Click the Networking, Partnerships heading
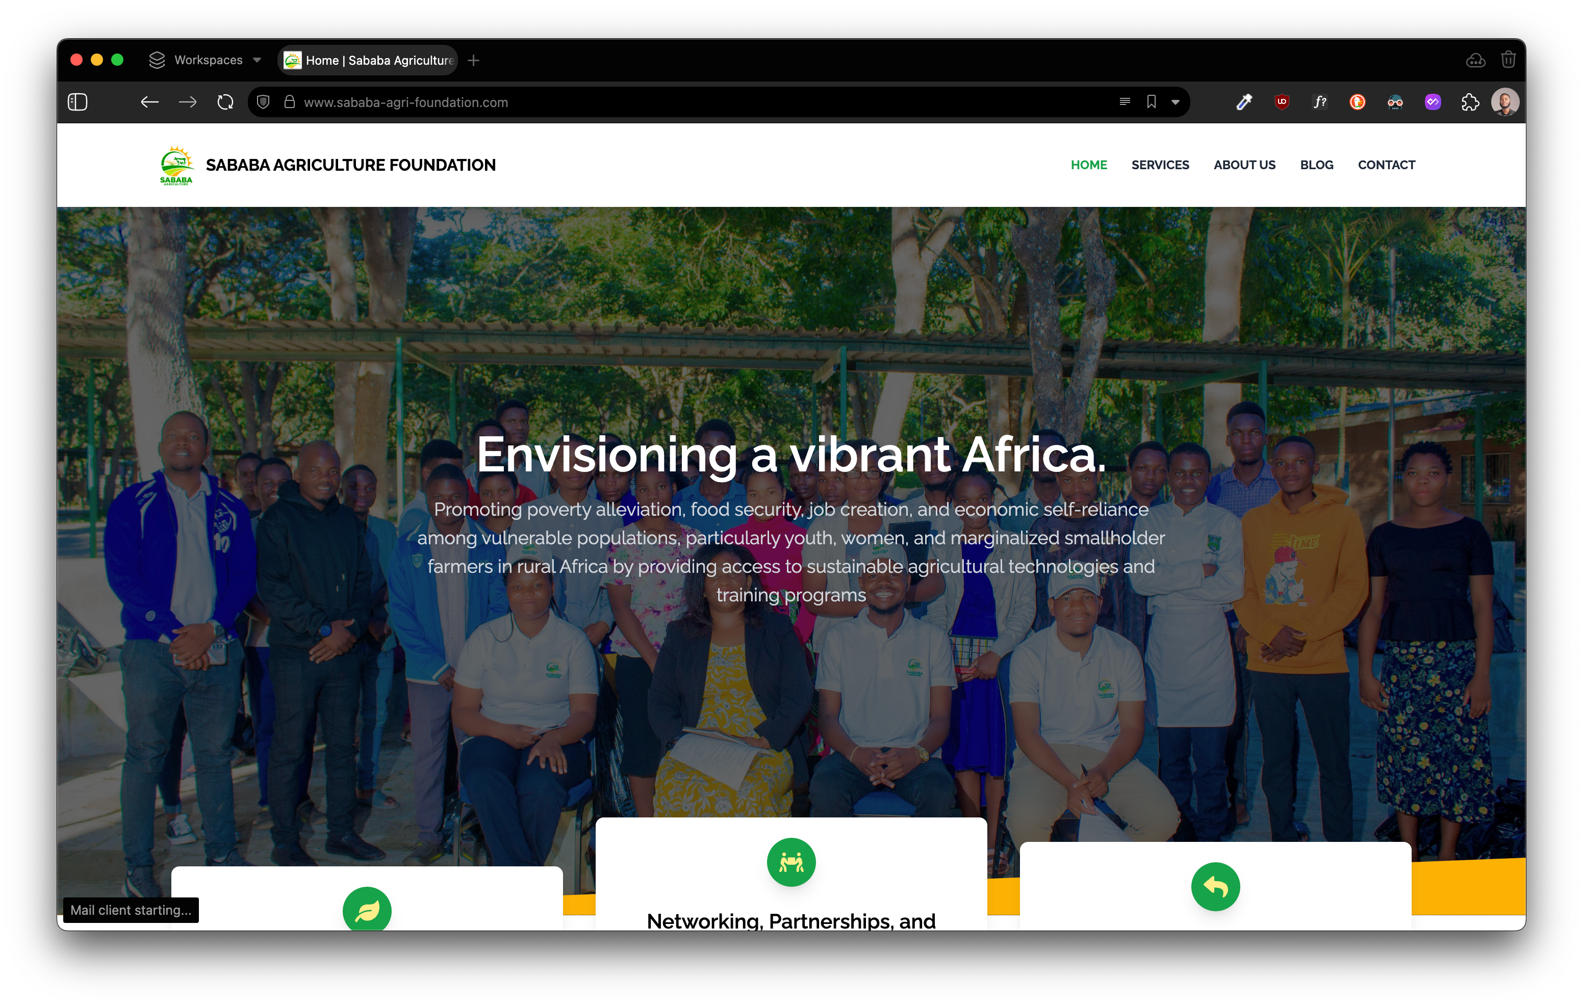1583x1006 pixels. pos(791,920)
